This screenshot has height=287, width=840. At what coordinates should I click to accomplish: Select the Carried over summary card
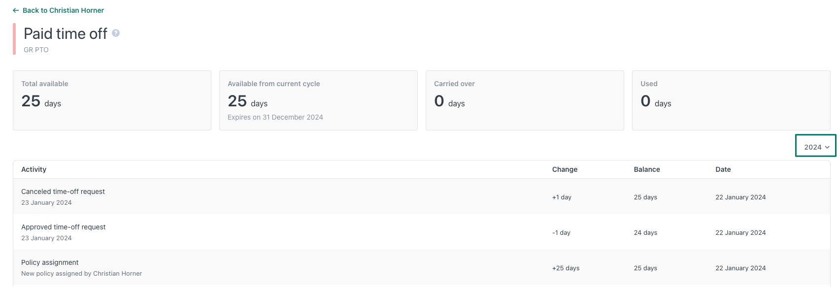[x=525, y=100]
